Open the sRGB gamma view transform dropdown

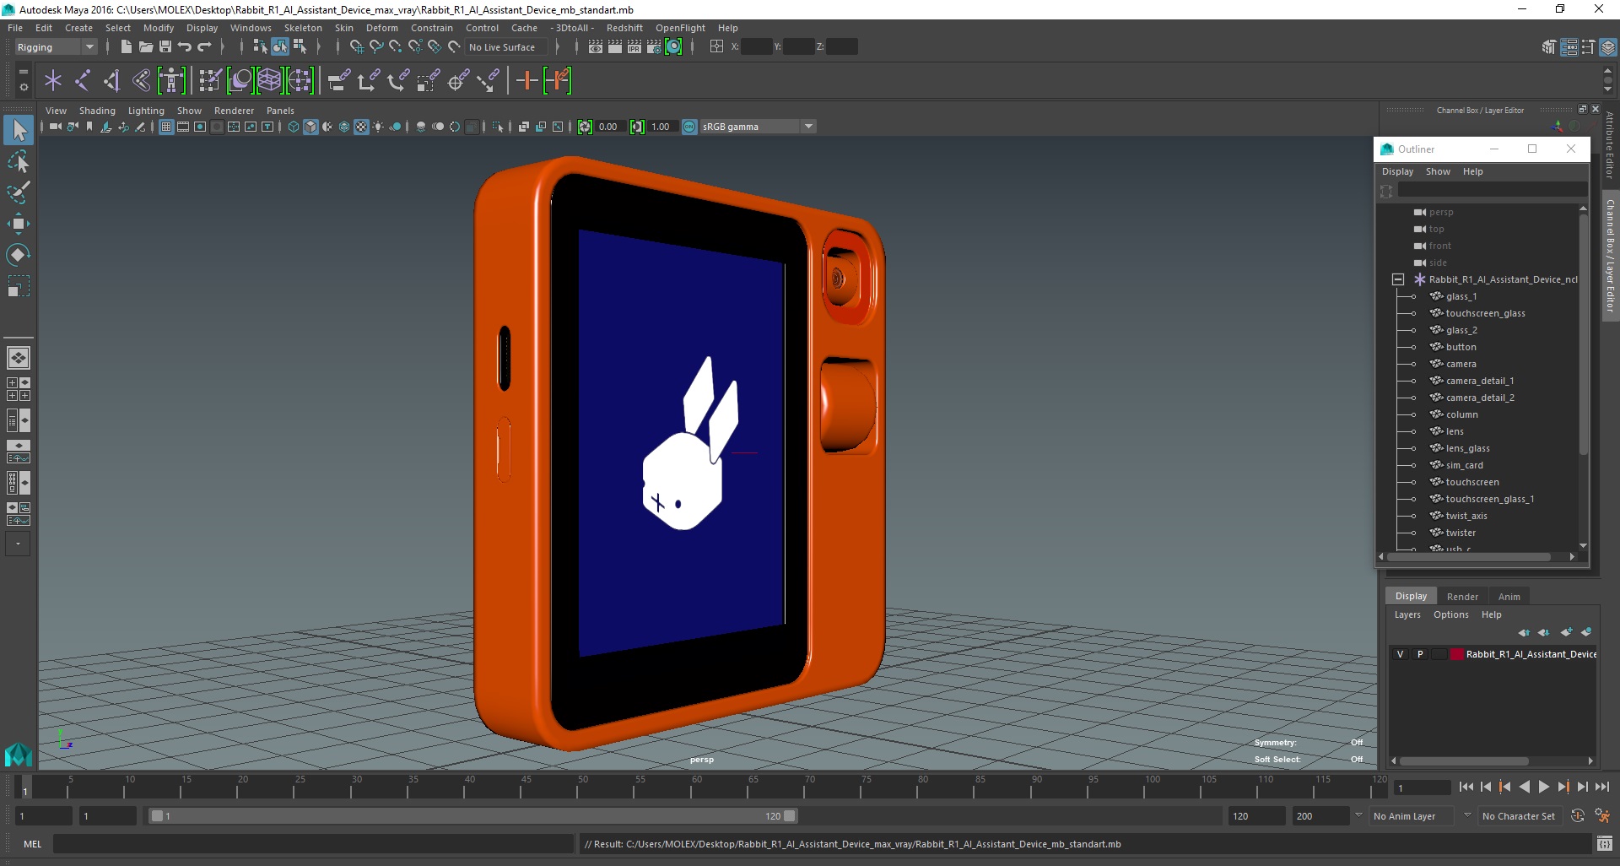click(758, 127)
